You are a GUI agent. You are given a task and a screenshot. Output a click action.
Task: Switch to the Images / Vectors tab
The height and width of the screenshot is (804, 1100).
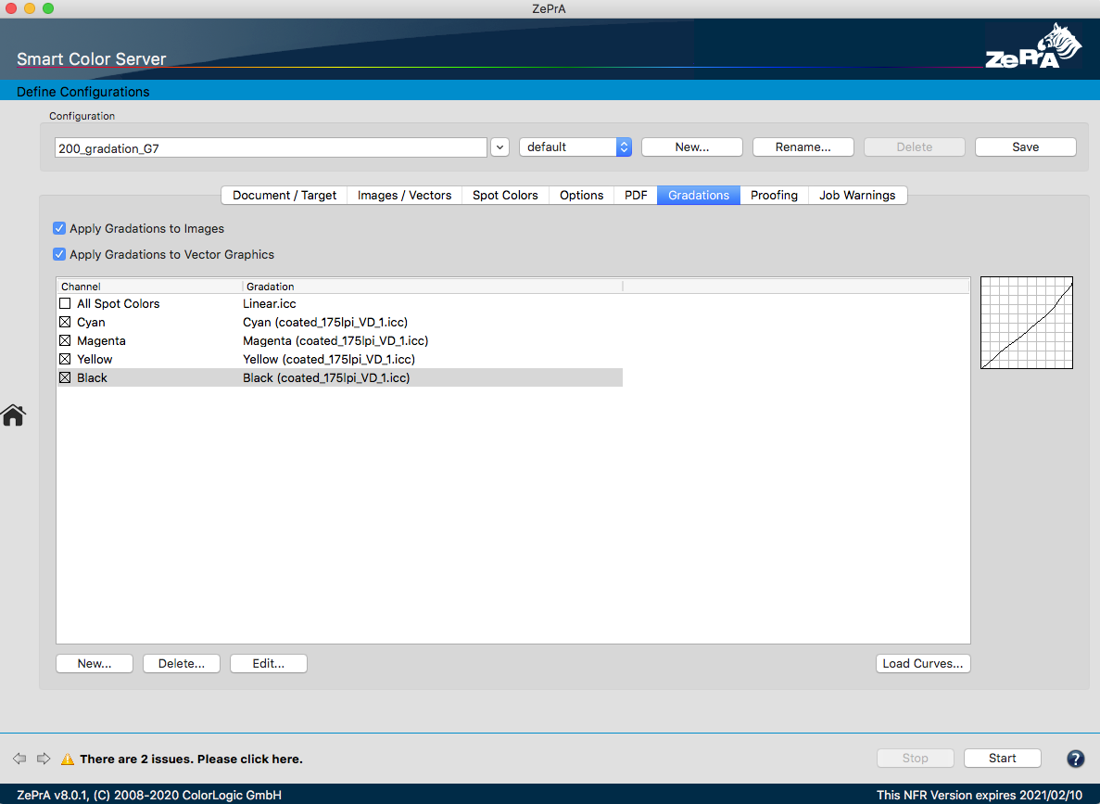click(x=404, y=196)
